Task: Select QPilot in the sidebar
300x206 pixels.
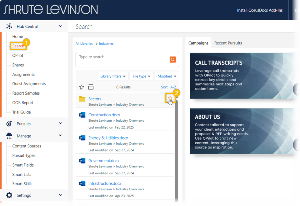Action: tap(18, 55)
